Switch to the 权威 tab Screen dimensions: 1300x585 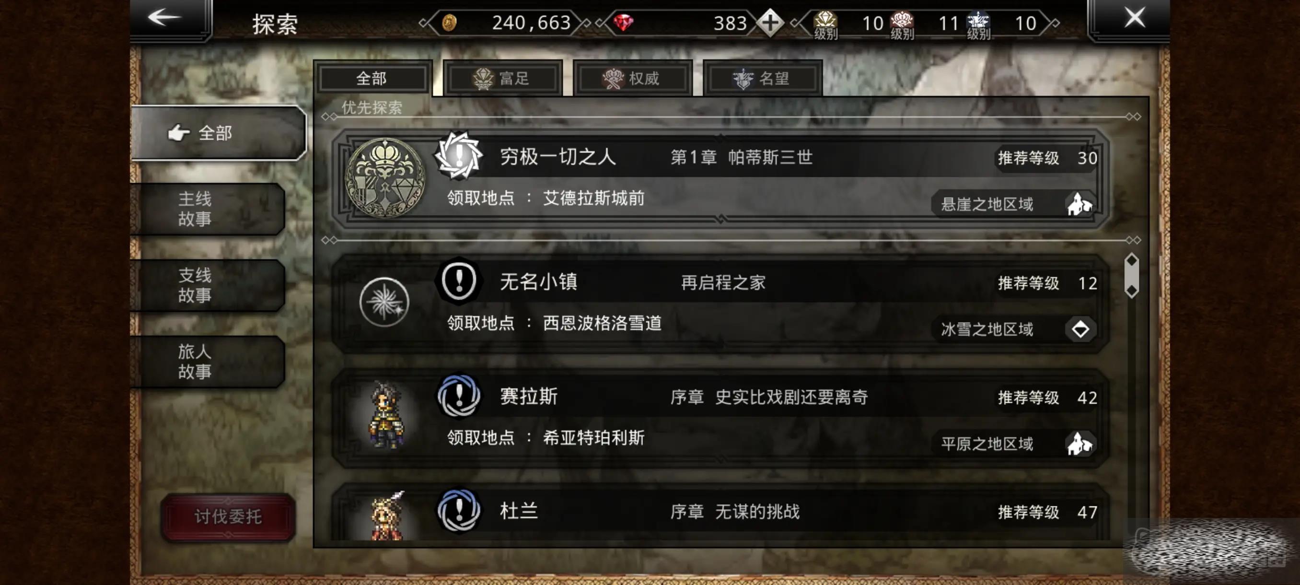[632, 78]
